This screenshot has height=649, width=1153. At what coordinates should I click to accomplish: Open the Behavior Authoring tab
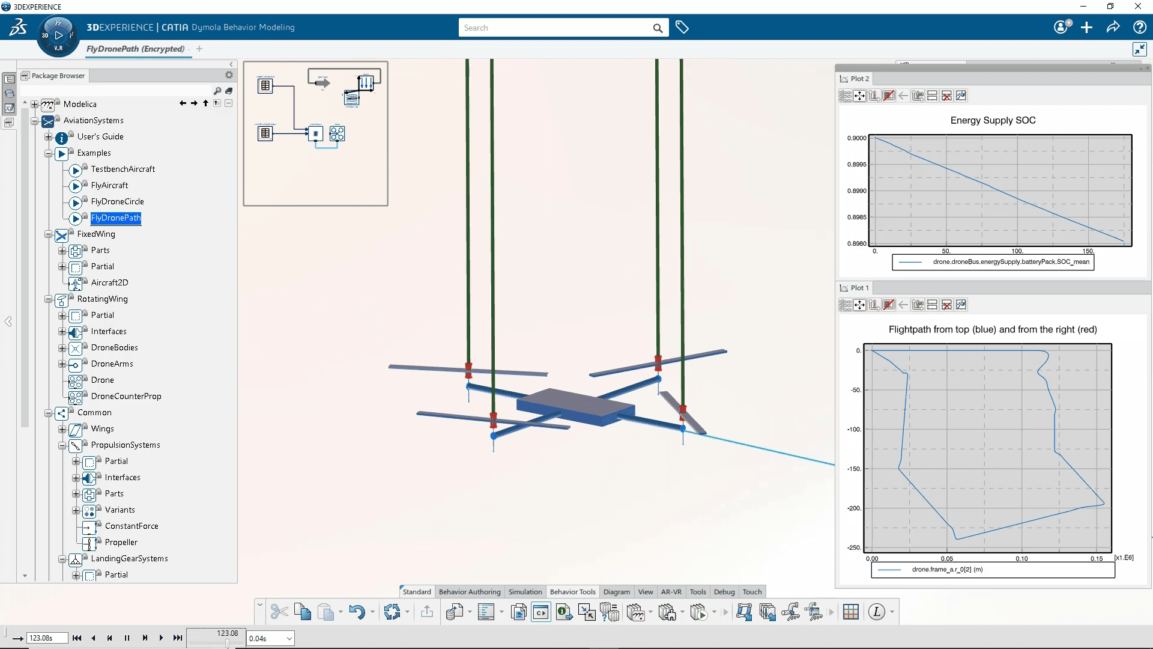tap(470, 591)
